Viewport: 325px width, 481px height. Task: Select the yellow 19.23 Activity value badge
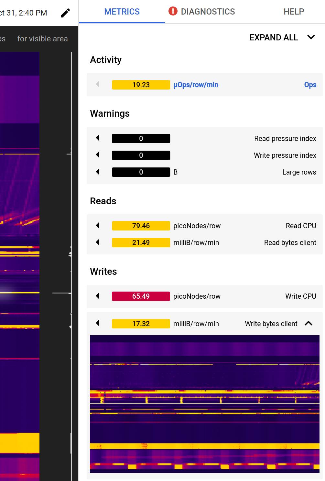click(x=141, y=84)
